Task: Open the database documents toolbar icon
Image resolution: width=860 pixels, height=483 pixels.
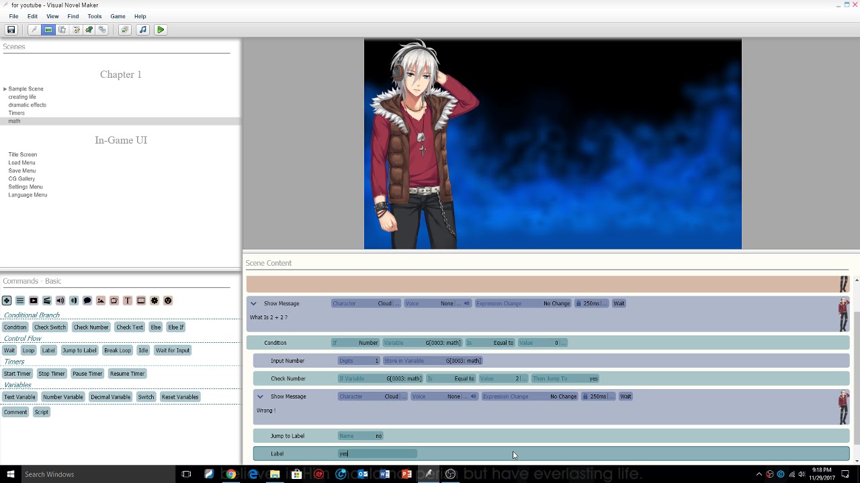Action: pyautogui.click(x=62, y=30)
